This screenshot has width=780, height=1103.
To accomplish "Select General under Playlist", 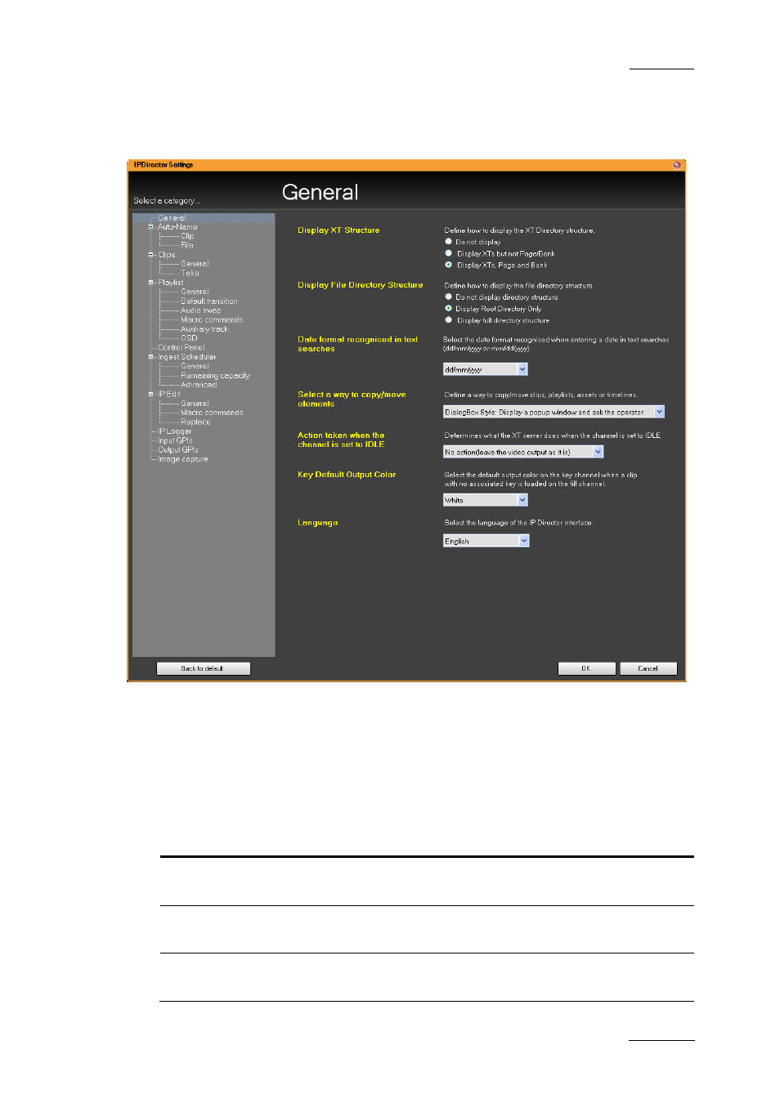I will click(195, 292).
